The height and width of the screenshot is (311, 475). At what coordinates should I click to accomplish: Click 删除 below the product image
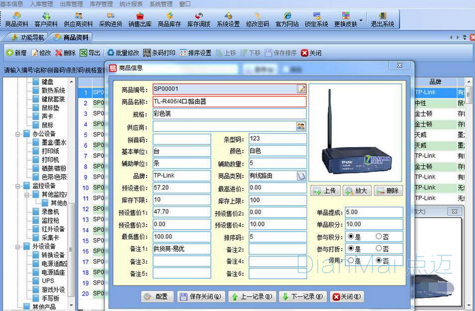point(389,191)
